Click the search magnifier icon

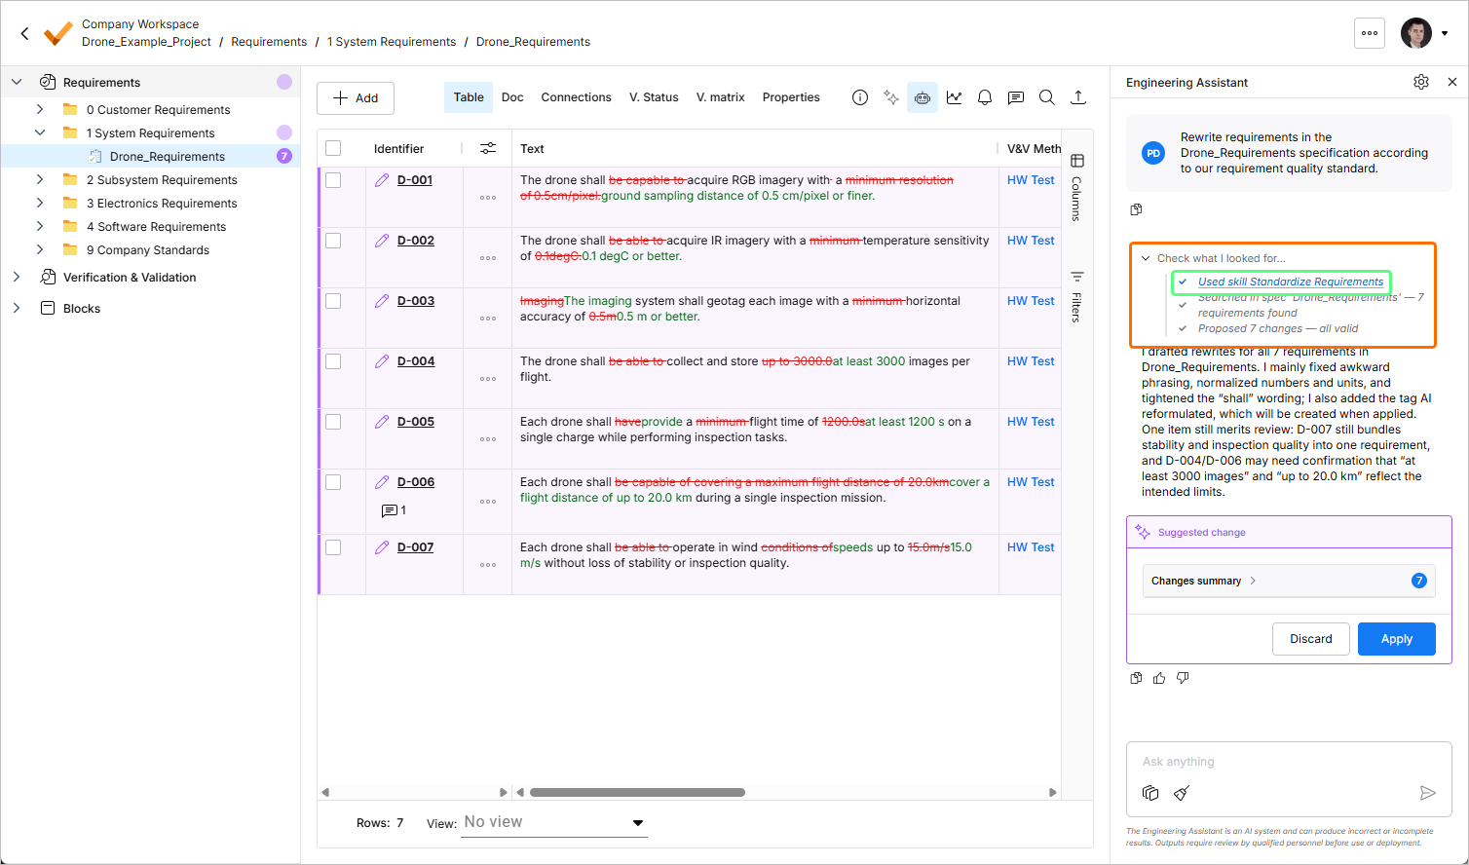click(1047, 97)
